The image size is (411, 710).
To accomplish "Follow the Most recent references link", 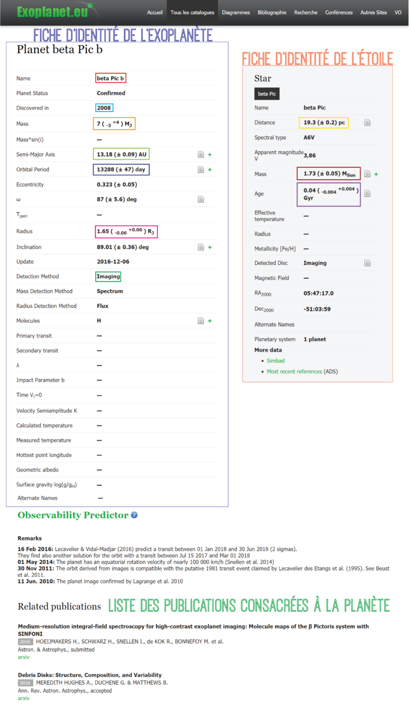I will pos(294,372).
